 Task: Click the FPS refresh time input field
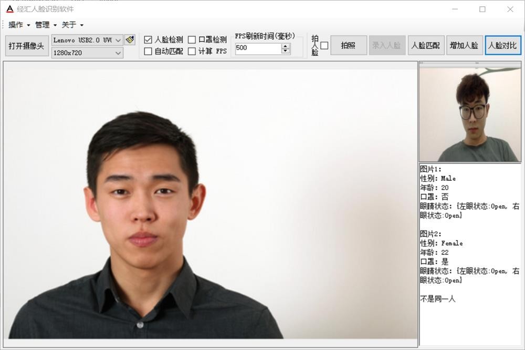tap(258, 48)
